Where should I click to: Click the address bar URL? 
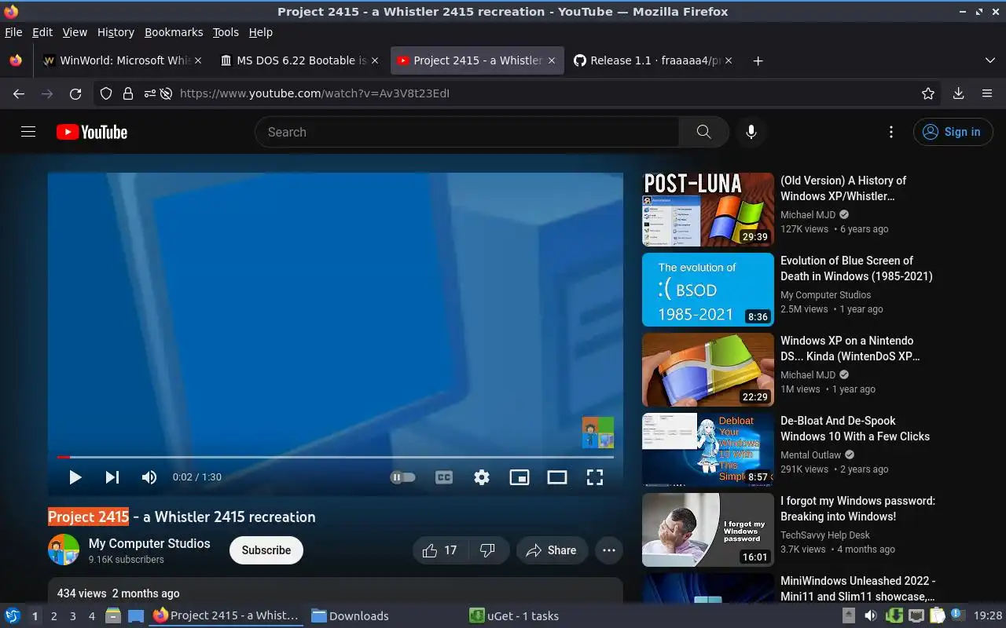314,93
